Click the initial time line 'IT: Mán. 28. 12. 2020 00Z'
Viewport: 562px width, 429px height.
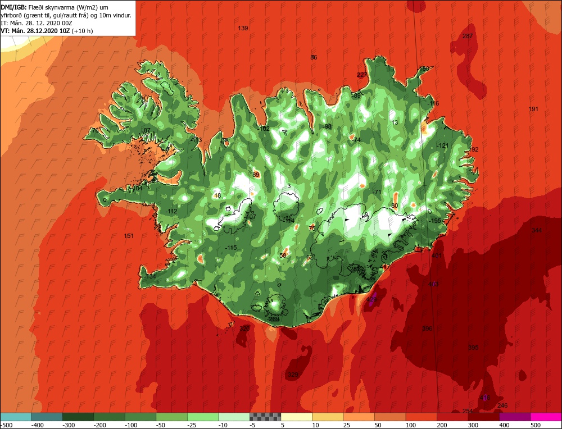point(37,23)
